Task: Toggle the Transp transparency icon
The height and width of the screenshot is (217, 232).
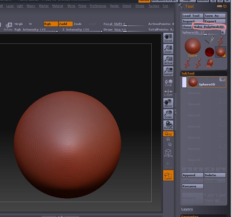Action: [x=168, y=165]
